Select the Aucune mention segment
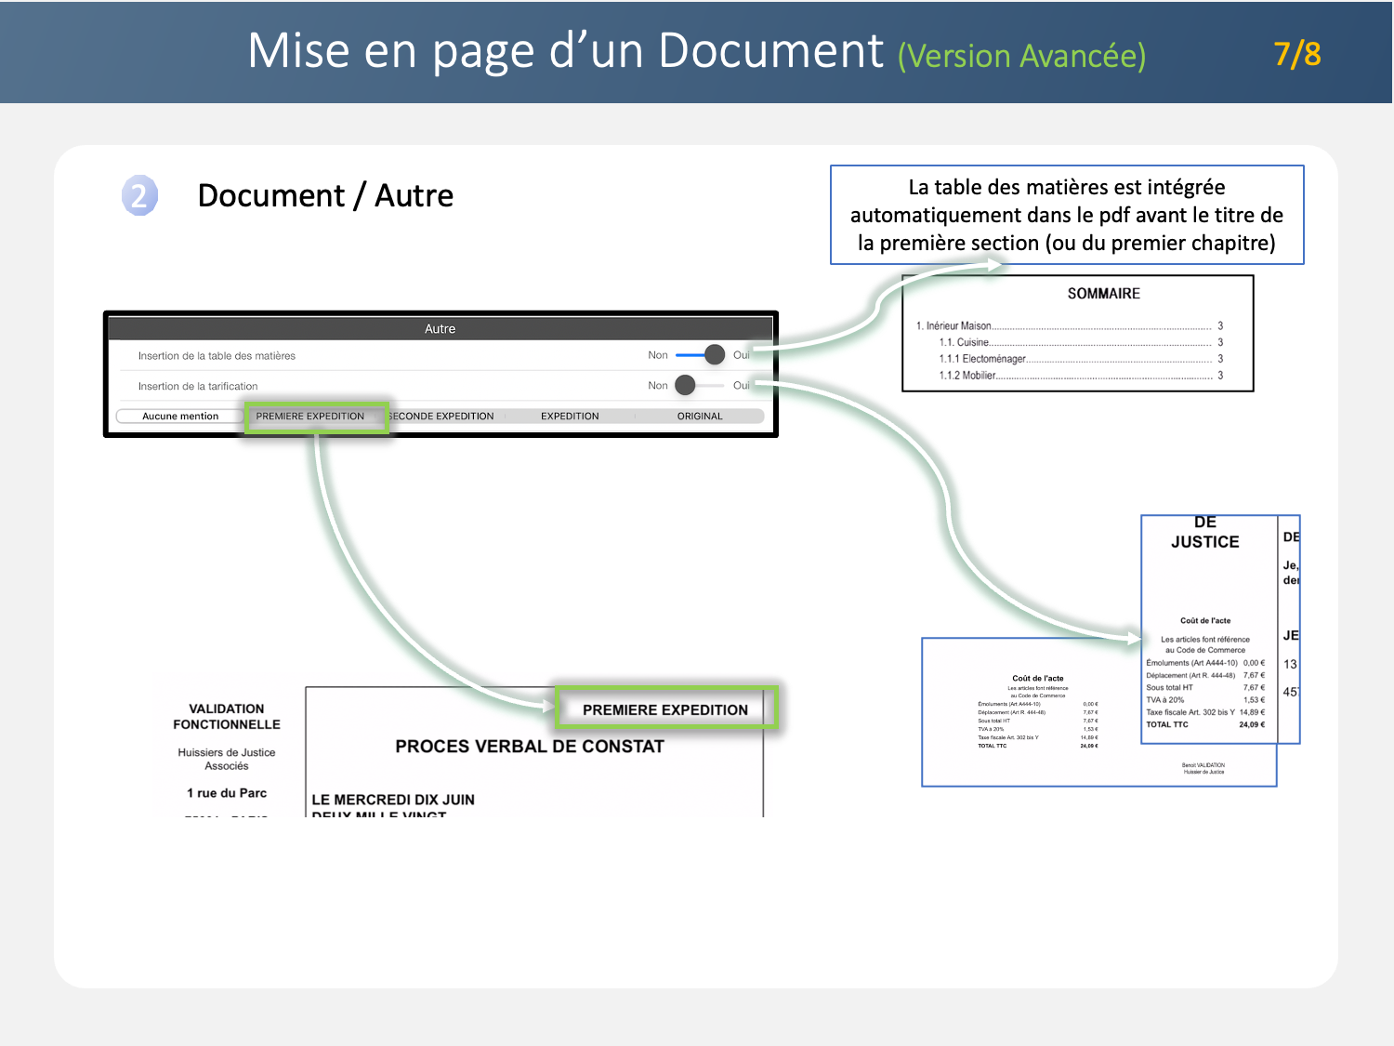 [180, 417]
